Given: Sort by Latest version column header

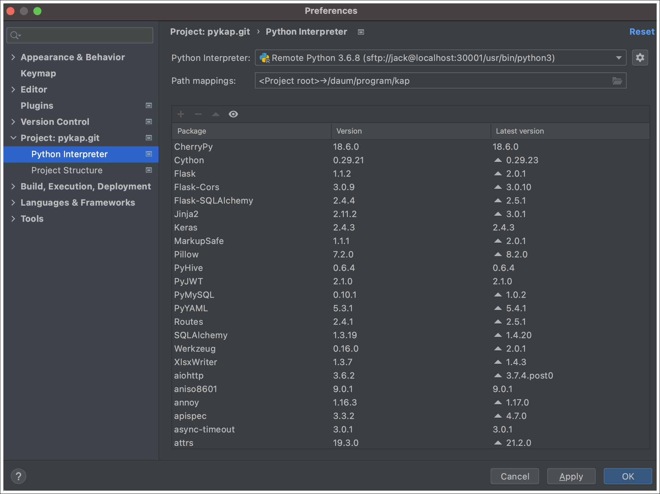Looking at the screenshot, I should [570, 131].
